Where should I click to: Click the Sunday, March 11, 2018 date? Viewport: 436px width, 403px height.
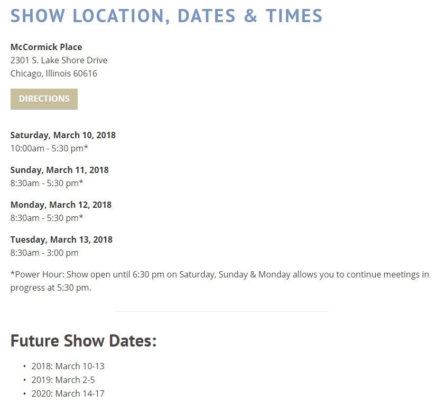click(x=60, y=170)
